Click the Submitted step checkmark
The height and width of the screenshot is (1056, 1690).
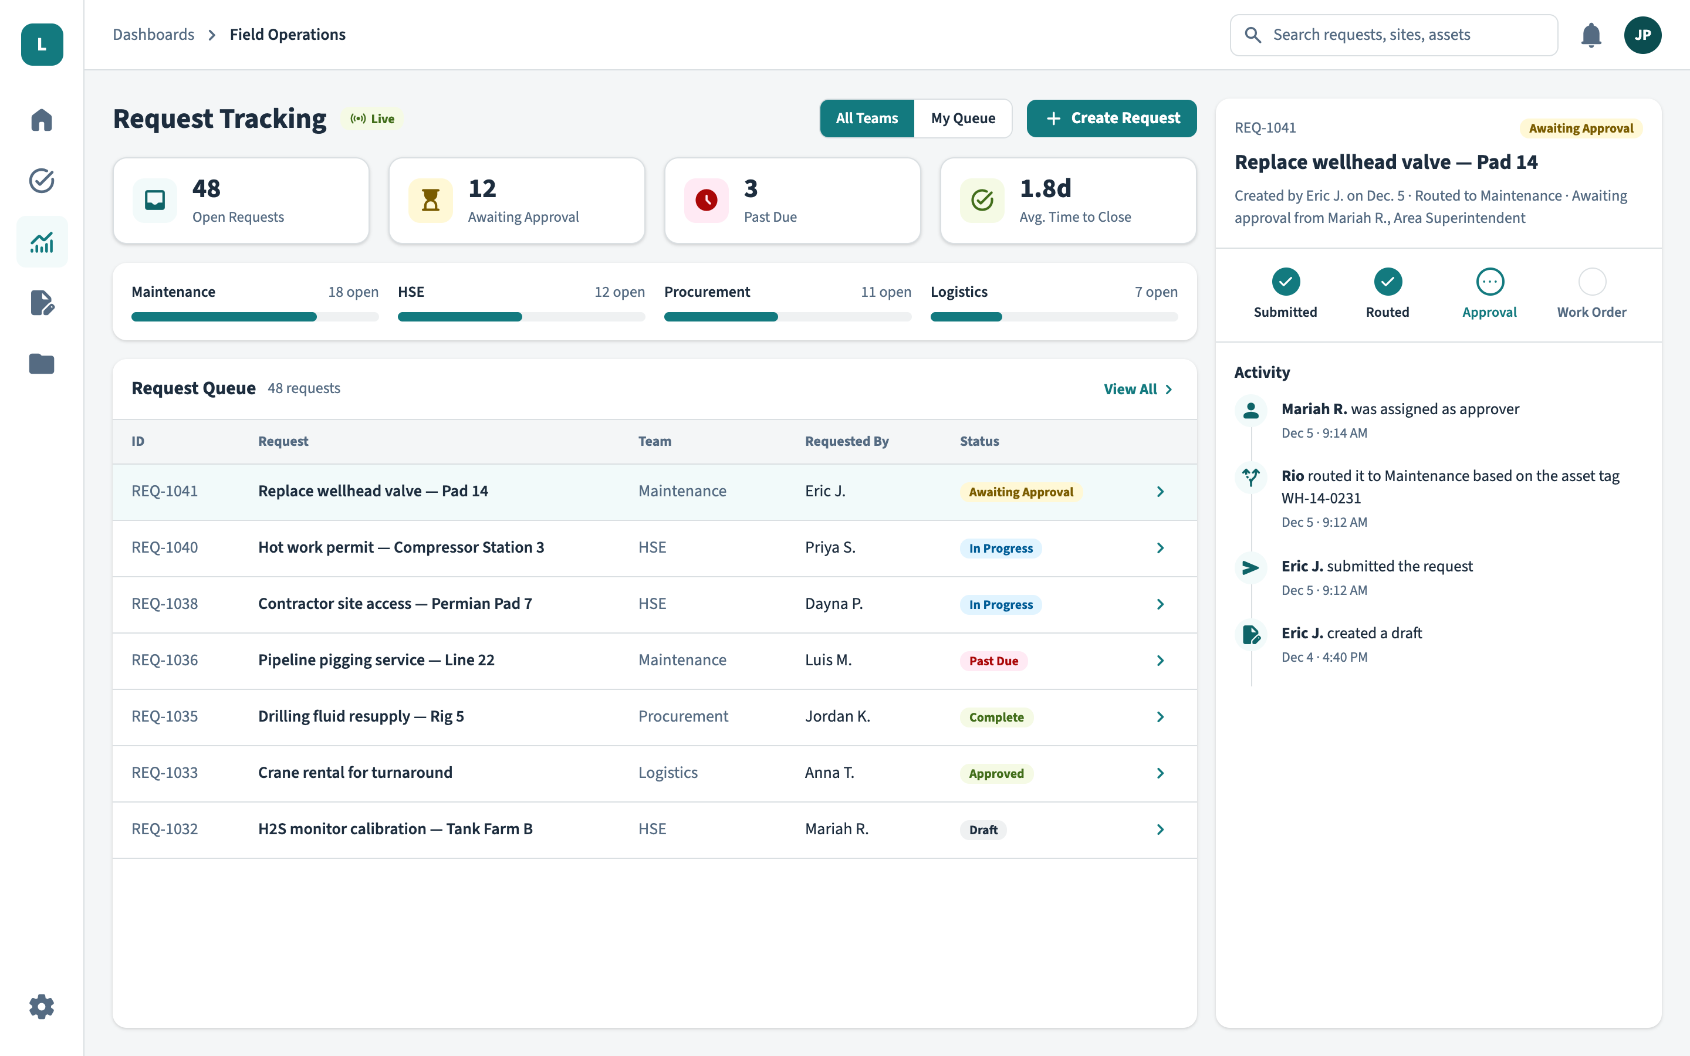[x=1286, y=282]
